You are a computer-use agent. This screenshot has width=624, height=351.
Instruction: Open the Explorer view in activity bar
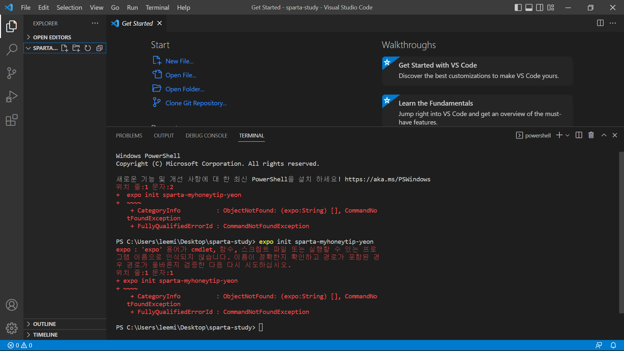pyautogui.click(x=11, y=26)
